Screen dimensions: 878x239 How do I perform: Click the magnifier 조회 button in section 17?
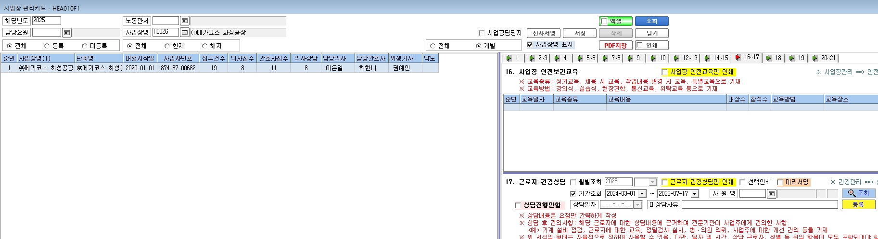[858, 193]
